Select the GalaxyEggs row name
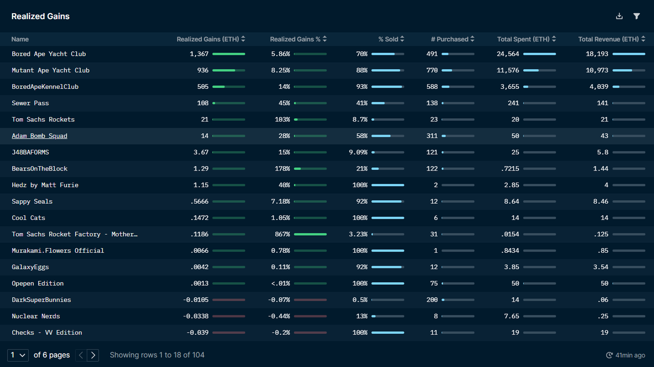 point(31,267)
